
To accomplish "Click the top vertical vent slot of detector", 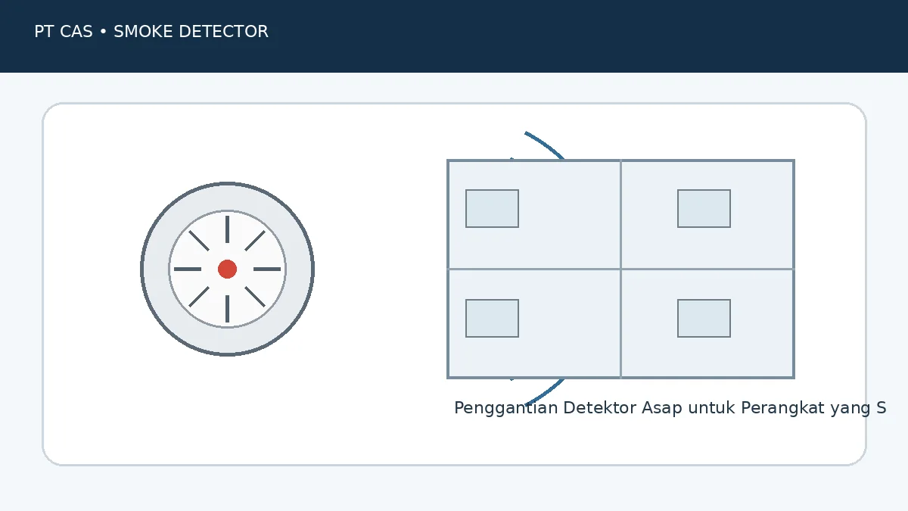I will tap(227, 229).
